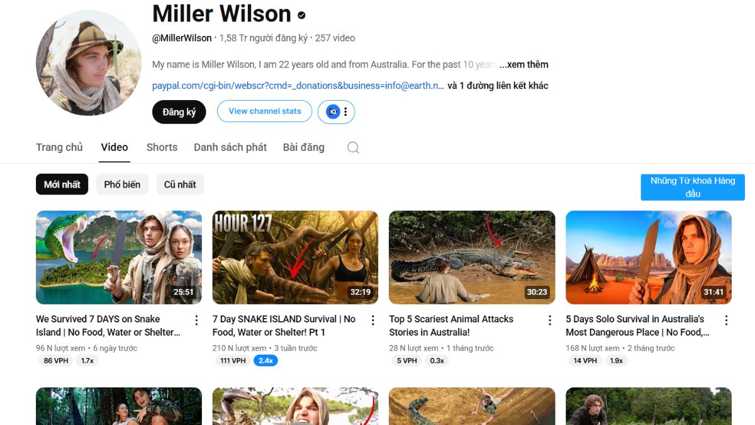Screen dimensions: 755x425
Task: Click '96 N lượt xem • 6 ngày trước'
Action: click(x=86, y=348)
